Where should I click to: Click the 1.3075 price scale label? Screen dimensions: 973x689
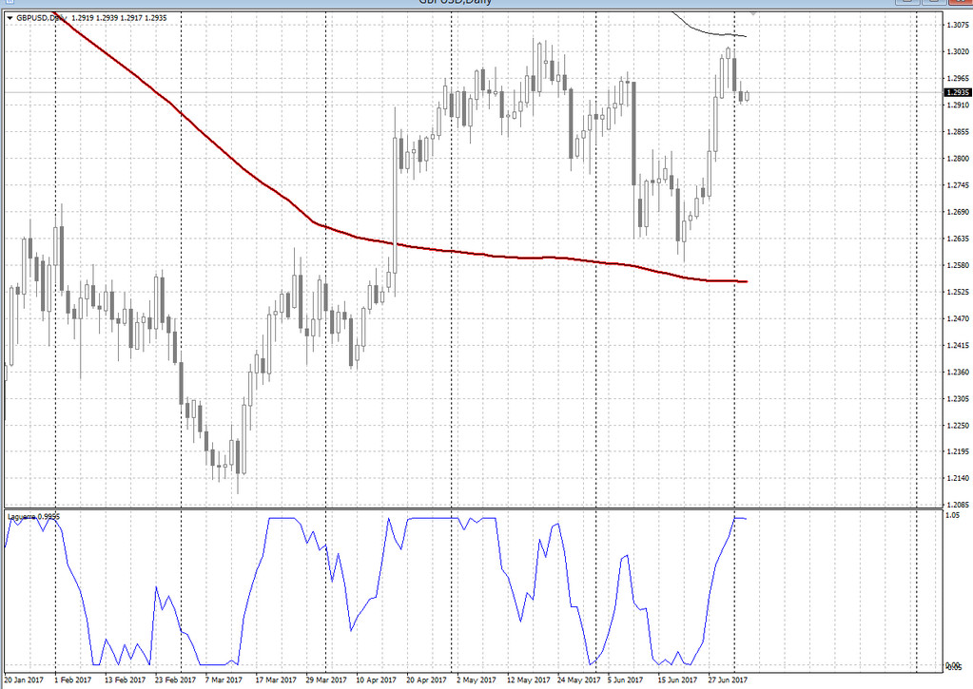(957, 26)
